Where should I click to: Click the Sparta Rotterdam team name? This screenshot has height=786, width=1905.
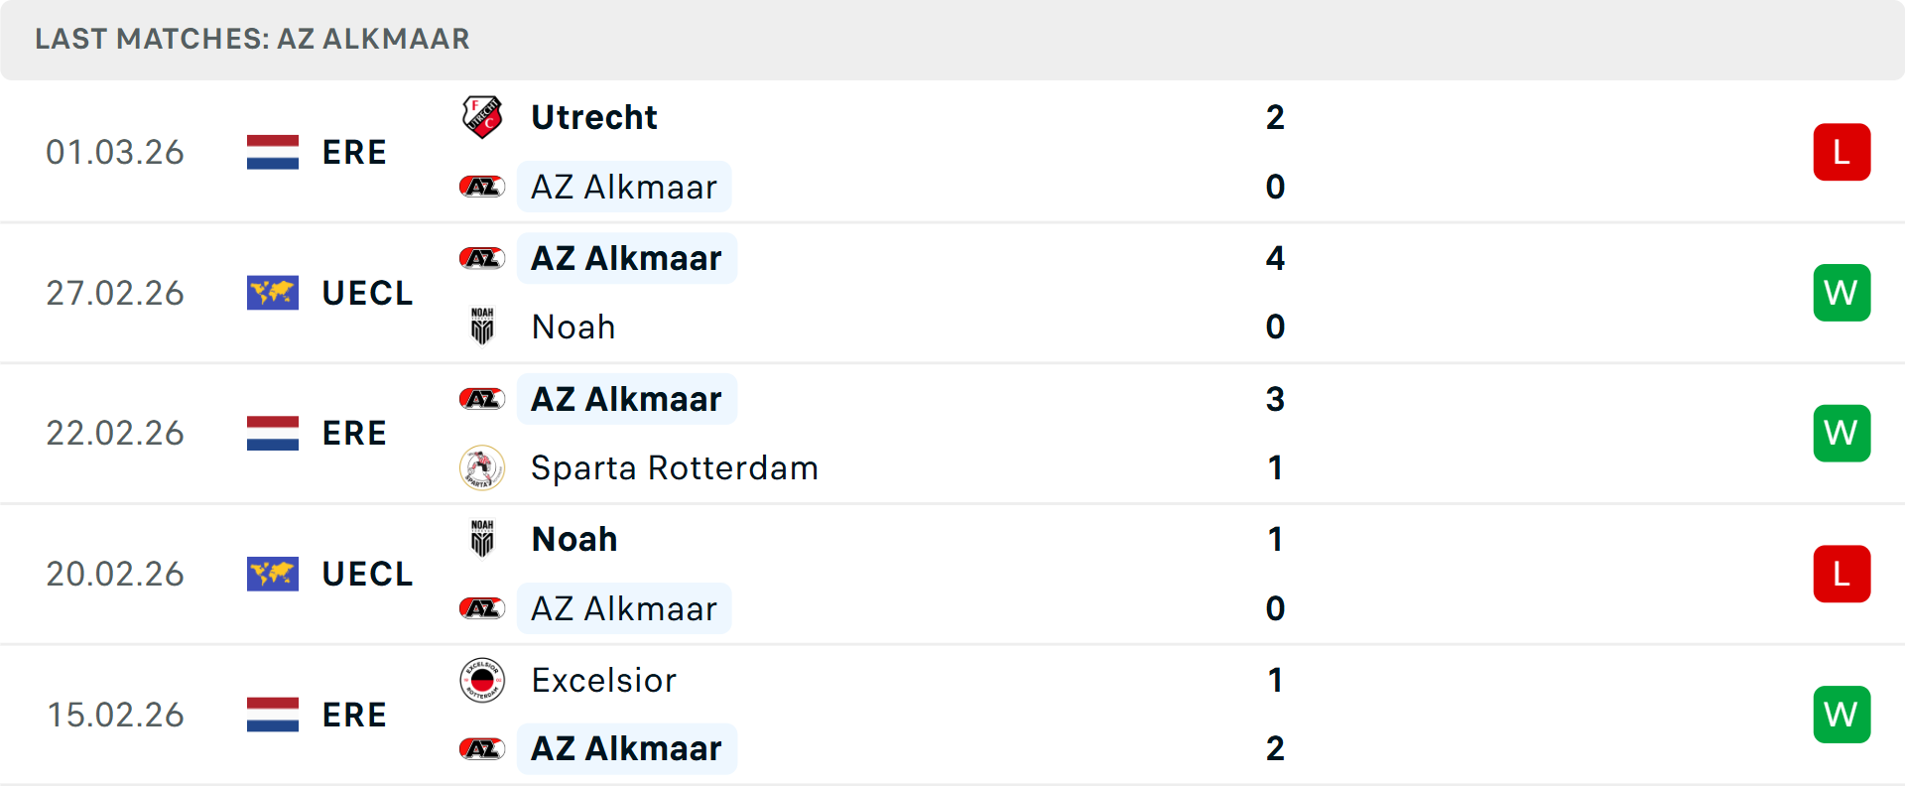[x=674, y=466]
